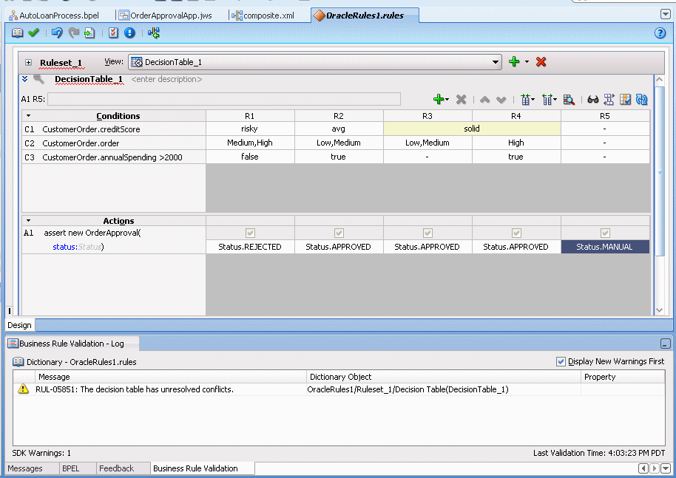Click the Ruleset_1 name link
Image resolution: width=676 pixels, height=478 pixels.
(x=61, y=63)
